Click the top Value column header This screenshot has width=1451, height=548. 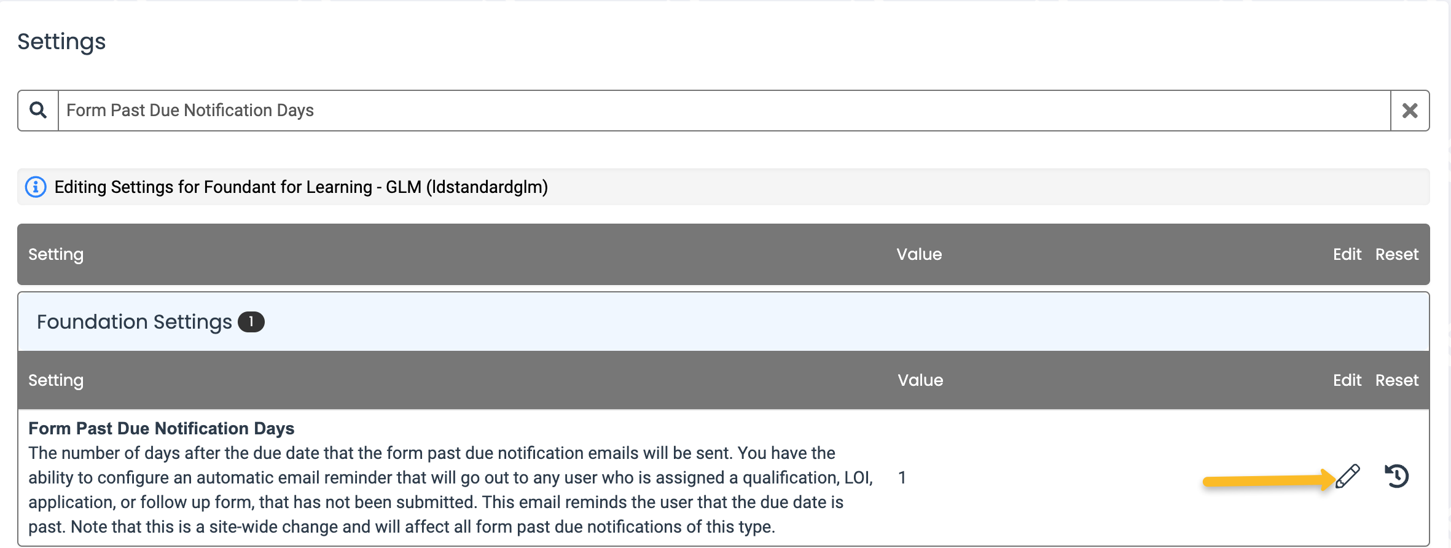[x=919, y=254]
